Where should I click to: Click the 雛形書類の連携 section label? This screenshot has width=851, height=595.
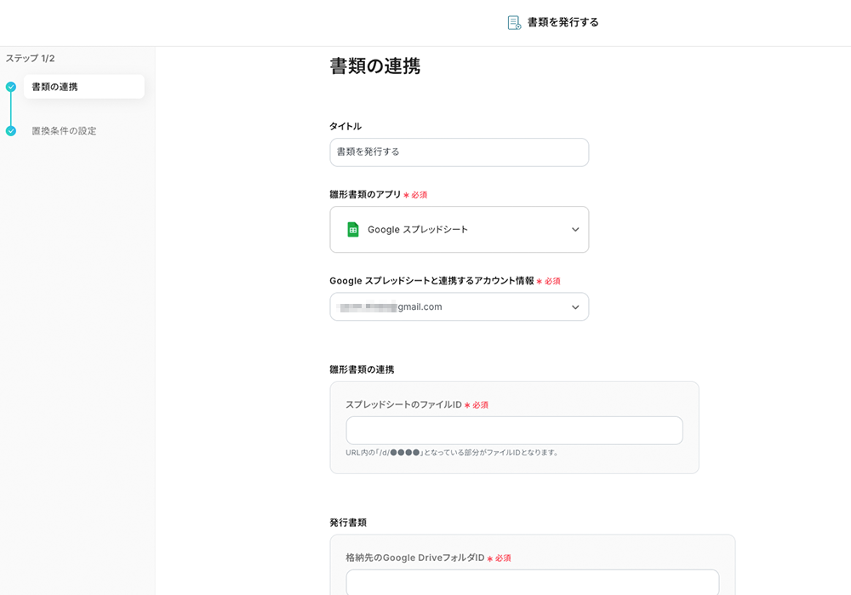[362, 369]
